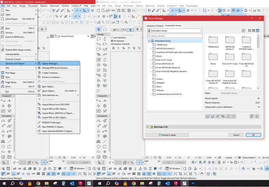Select the Wall tool under Design
269x187 pixels.
(x=99, y=39)
